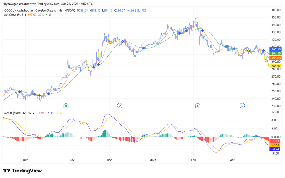The height and width of the screenshot is (178, 285).
Task: Click the Ø symbol beside MA Cross values
Action: (50, 15)
